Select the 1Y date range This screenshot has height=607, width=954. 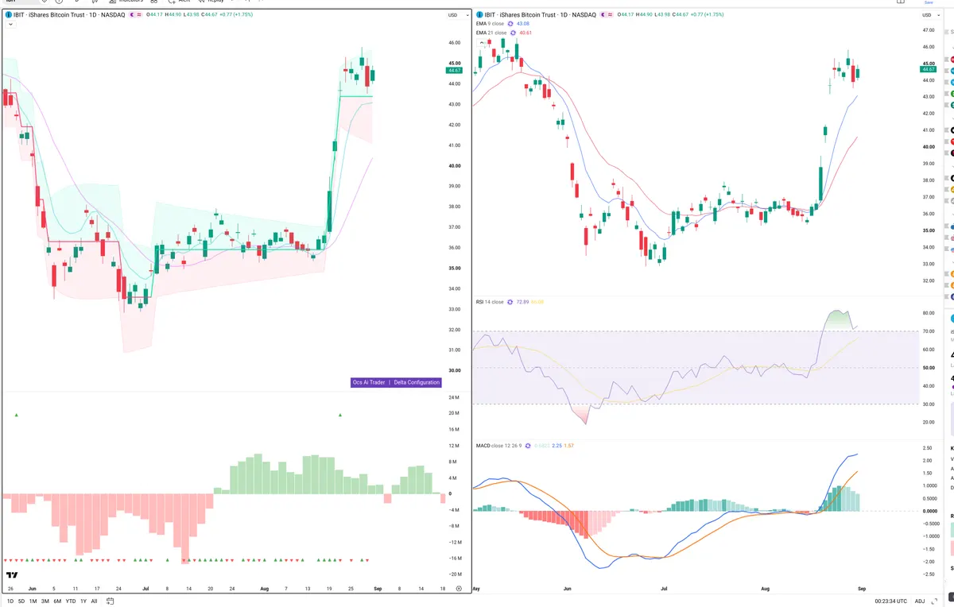83,601
